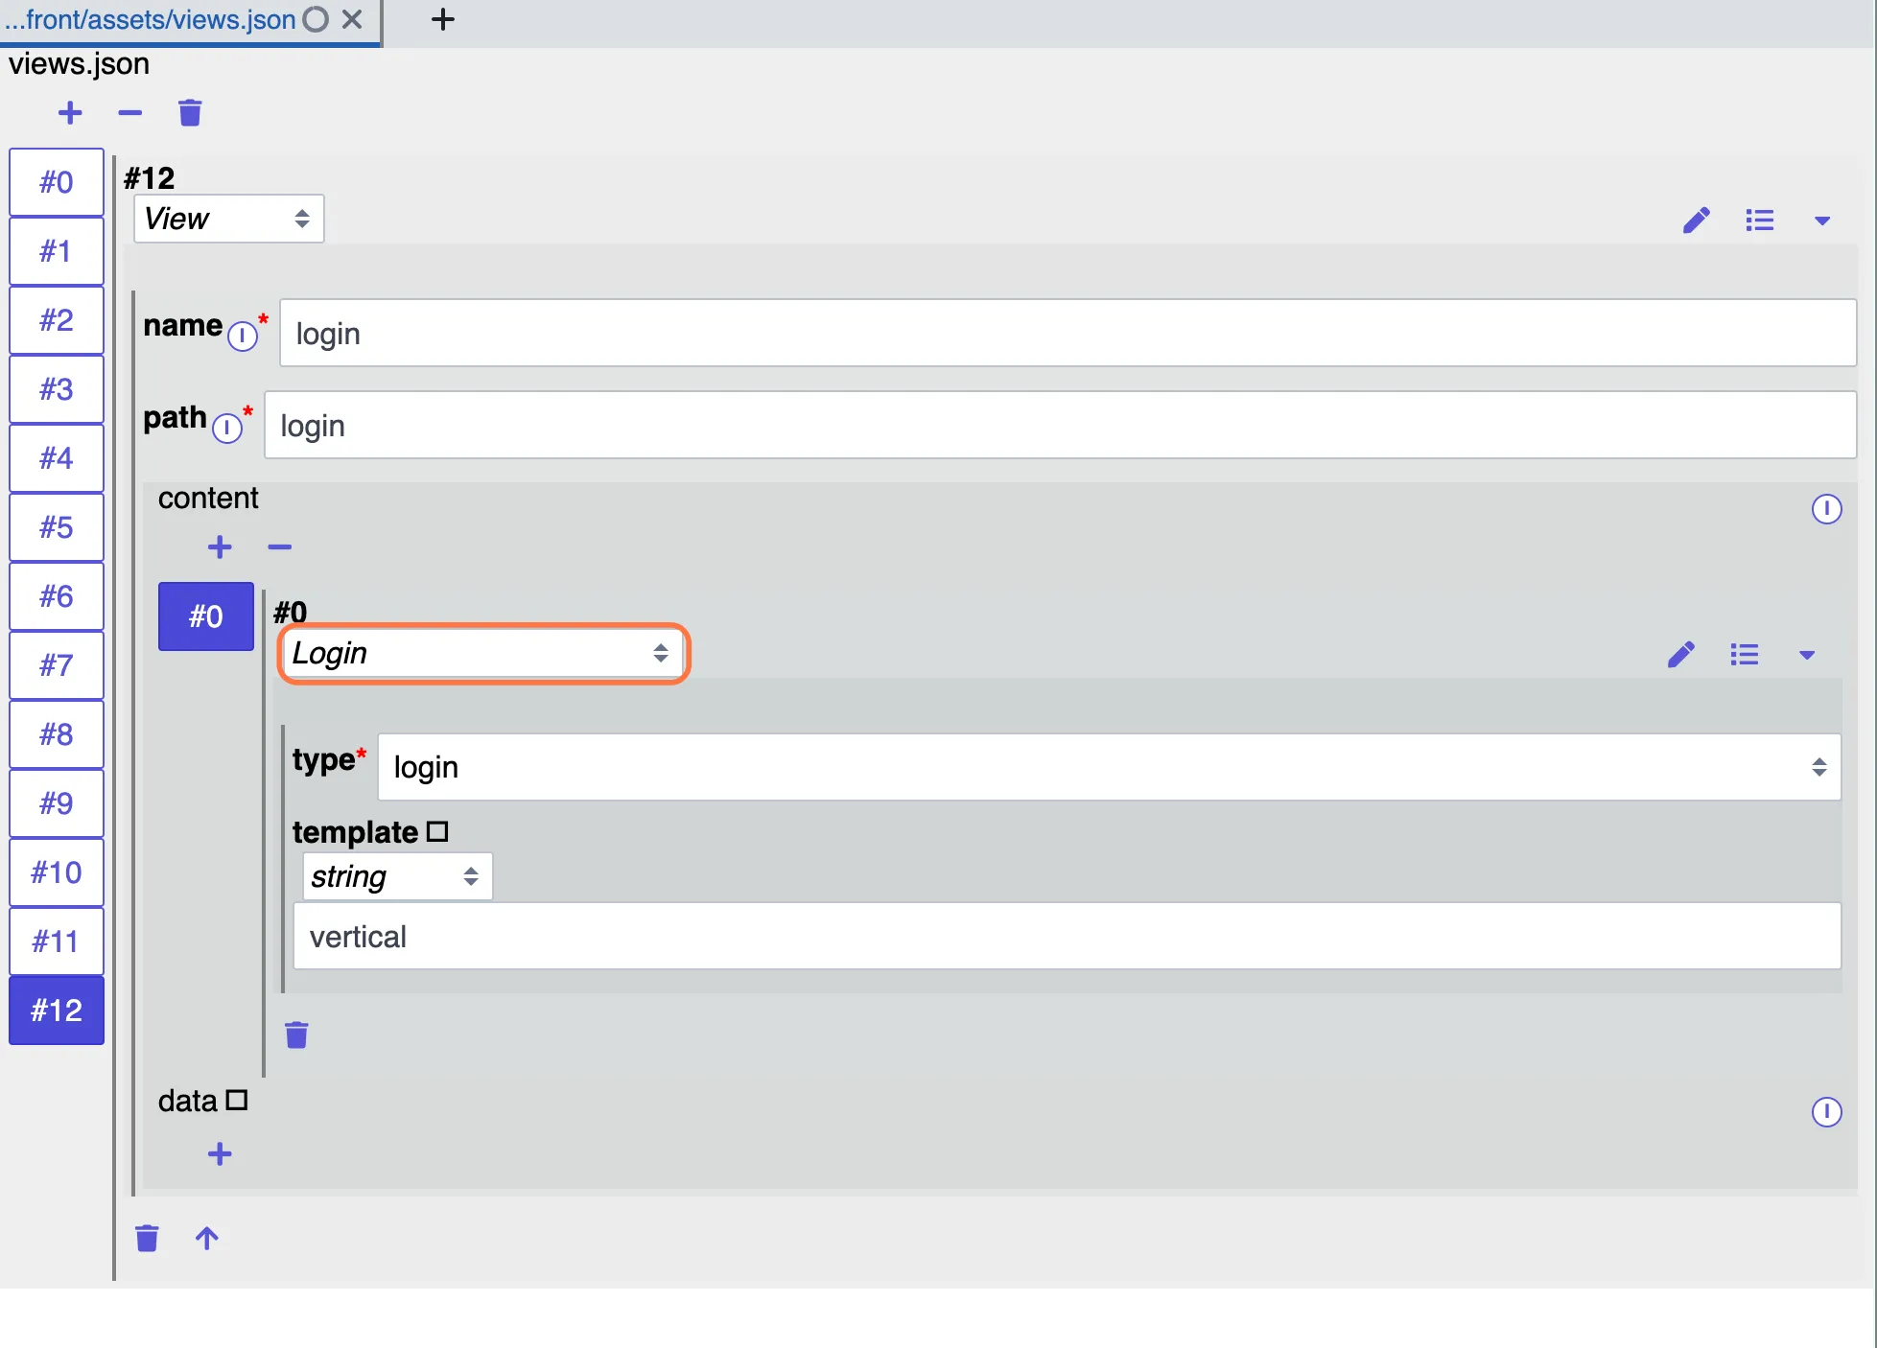This screenshot has height=1348, width=1877.
Task: Show info for the name field
Action: coord(243,336)
